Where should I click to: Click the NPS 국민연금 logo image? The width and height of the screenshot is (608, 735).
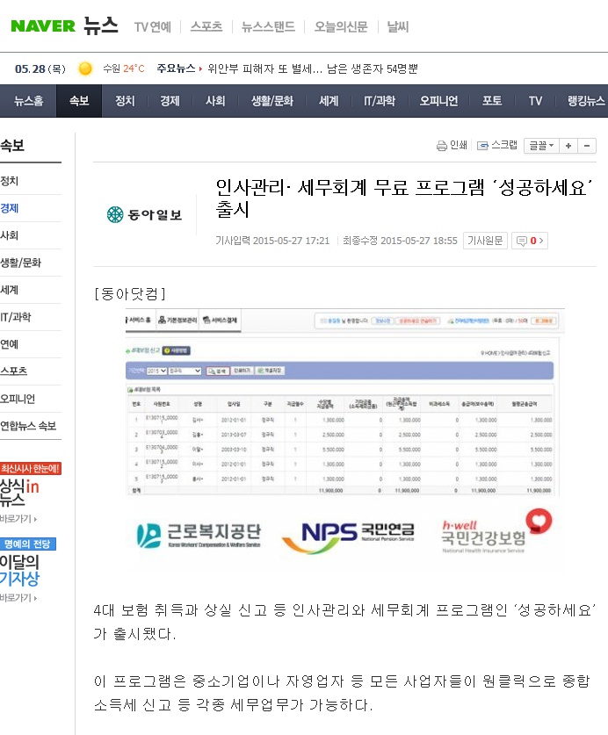pos(349,537)
